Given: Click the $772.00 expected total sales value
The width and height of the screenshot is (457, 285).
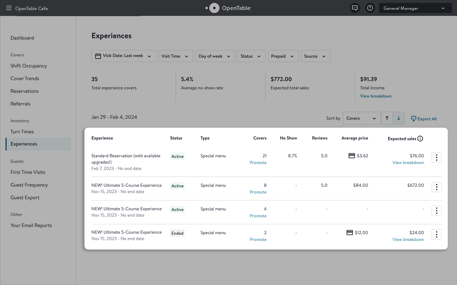Looking at the screenshot, I should point(281,79).
